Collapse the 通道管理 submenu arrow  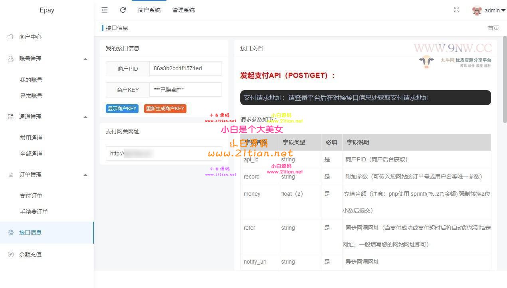(85, 117)
